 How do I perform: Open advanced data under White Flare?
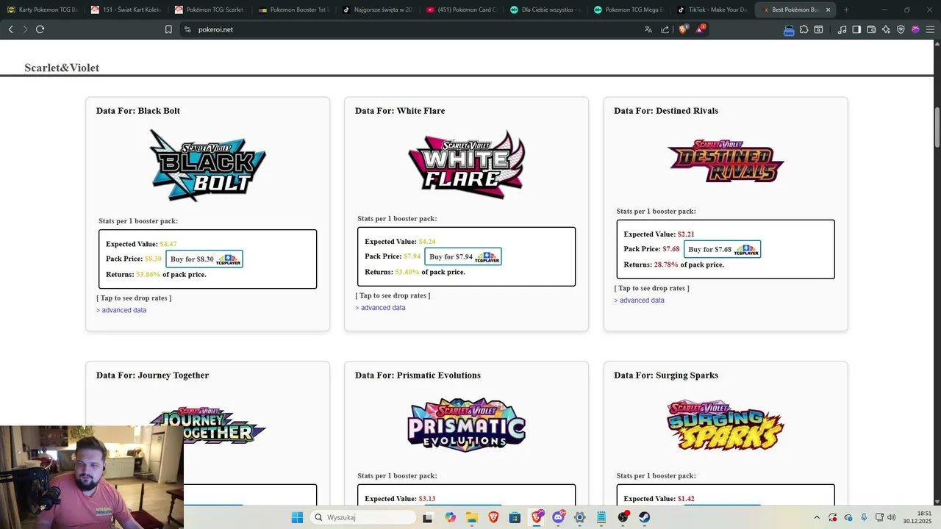380,308
